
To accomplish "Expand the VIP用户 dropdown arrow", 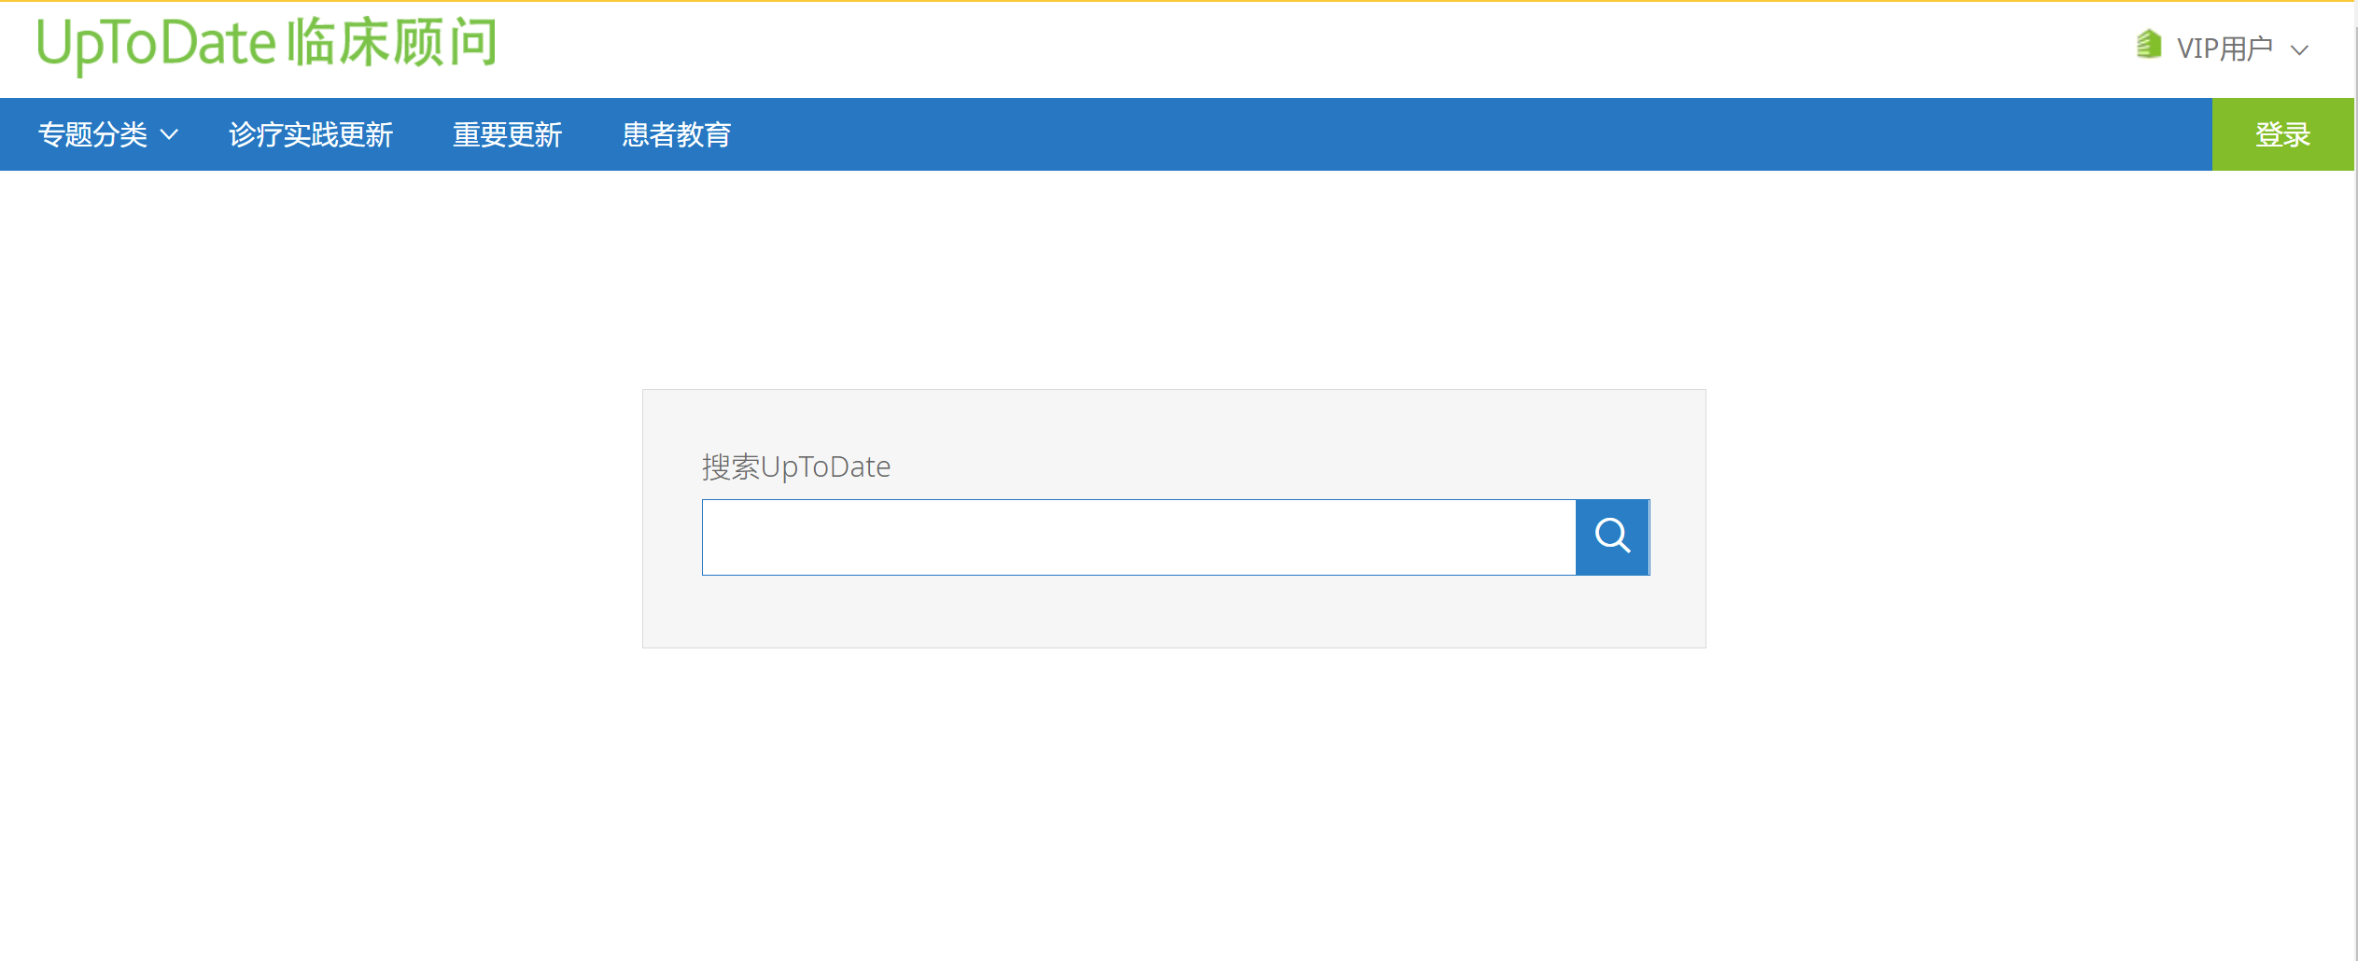I will point(2300,49).
